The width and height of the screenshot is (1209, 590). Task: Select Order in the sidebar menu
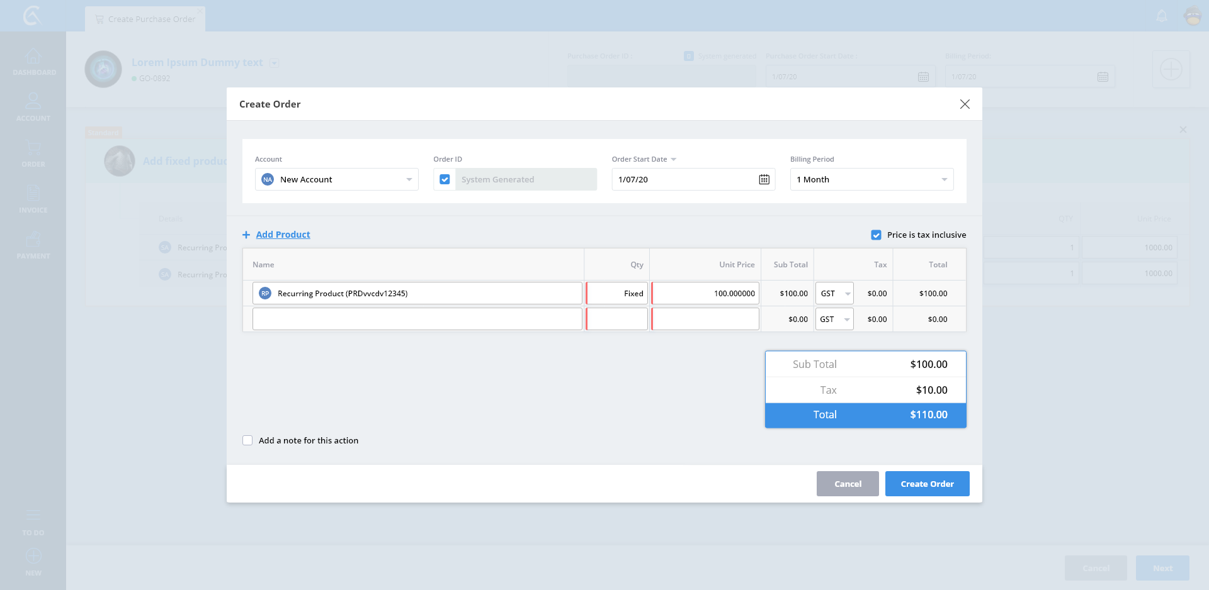pos(33,153)
